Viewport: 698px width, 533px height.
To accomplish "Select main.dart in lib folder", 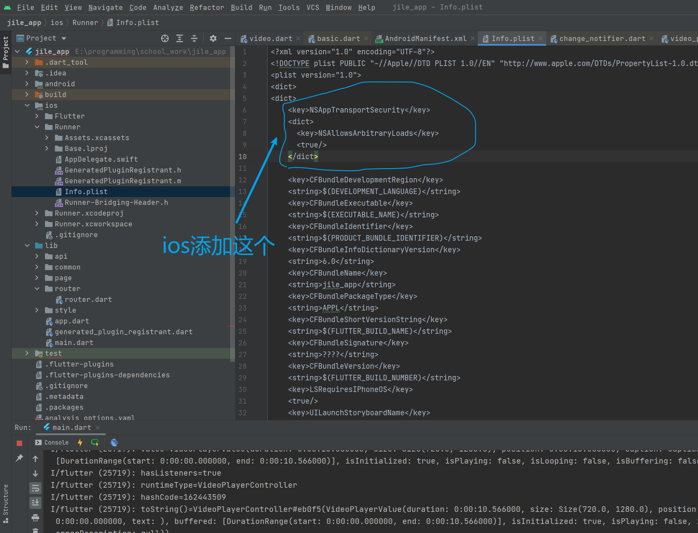I will point(74,342).
